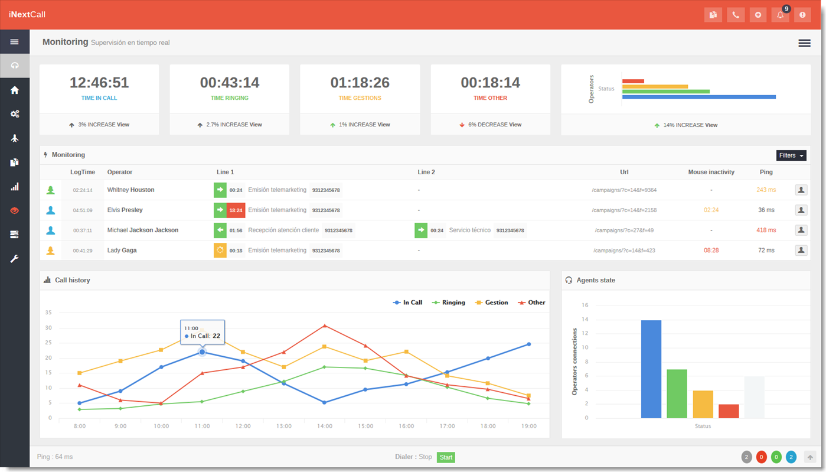The height and width of the screenshot is (472, 826).
Task: Select the wrench tools icon in sidebar
Action: point(15,259)
